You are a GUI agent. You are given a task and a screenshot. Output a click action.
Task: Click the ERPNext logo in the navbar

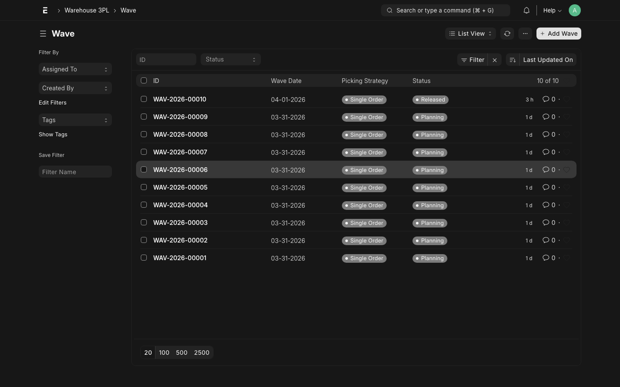[x=45, y=10]
